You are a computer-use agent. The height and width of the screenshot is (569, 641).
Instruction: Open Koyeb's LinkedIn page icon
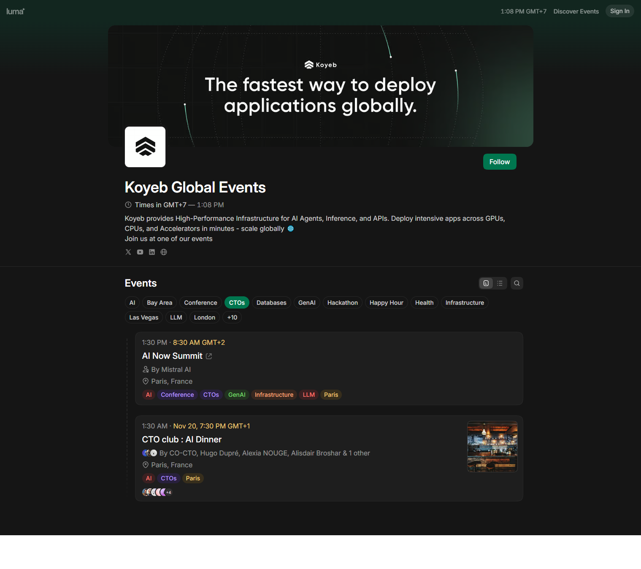(x=152, y=252)
